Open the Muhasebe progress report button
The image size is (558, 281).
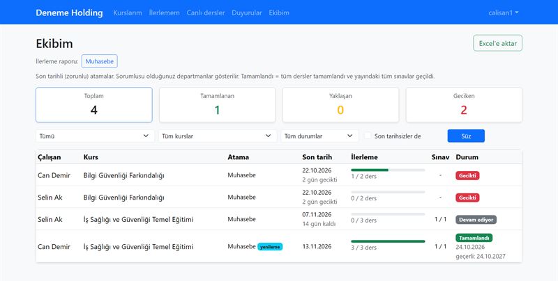(99, 61)
